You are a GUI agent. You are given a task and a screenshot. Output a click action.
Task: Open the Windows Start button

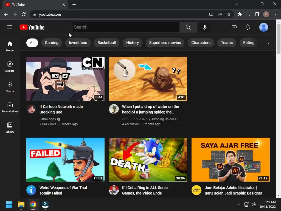9,204
